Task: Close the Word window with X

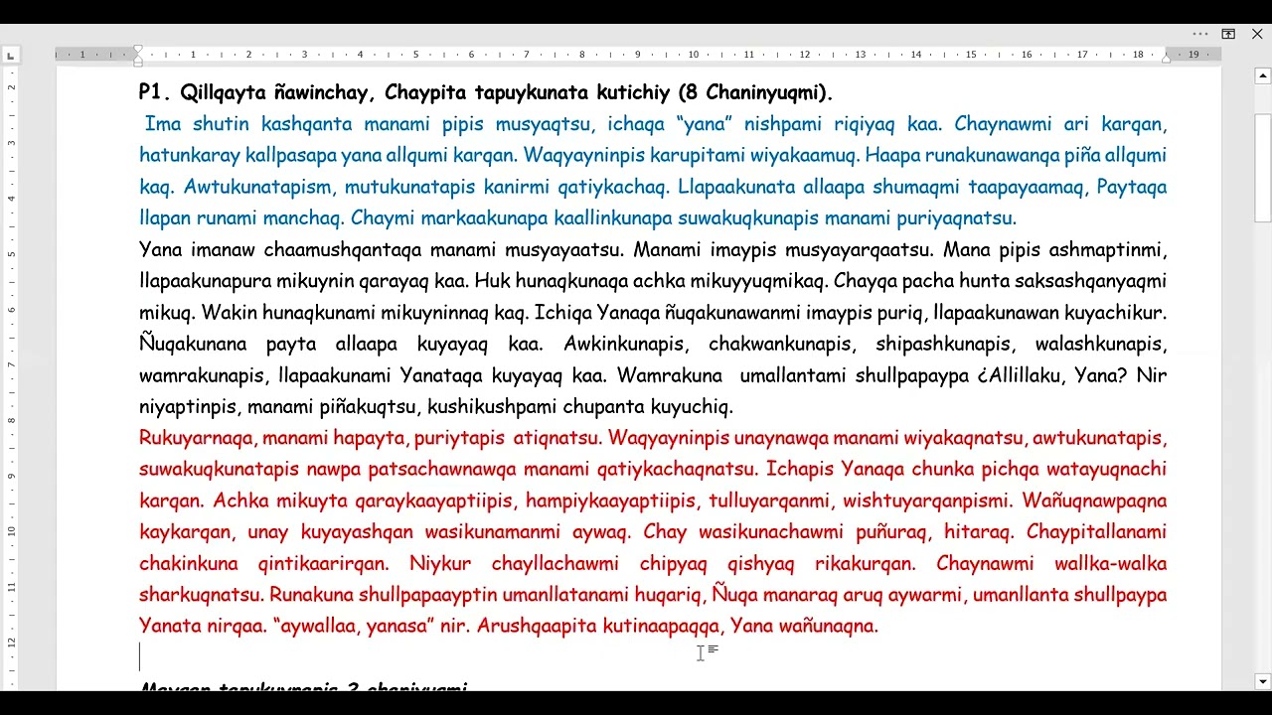Action: [1257, 34]
